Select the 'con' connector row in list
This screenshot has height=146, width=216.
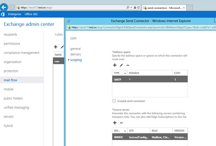pyautogui.click(x=58, y=61)
